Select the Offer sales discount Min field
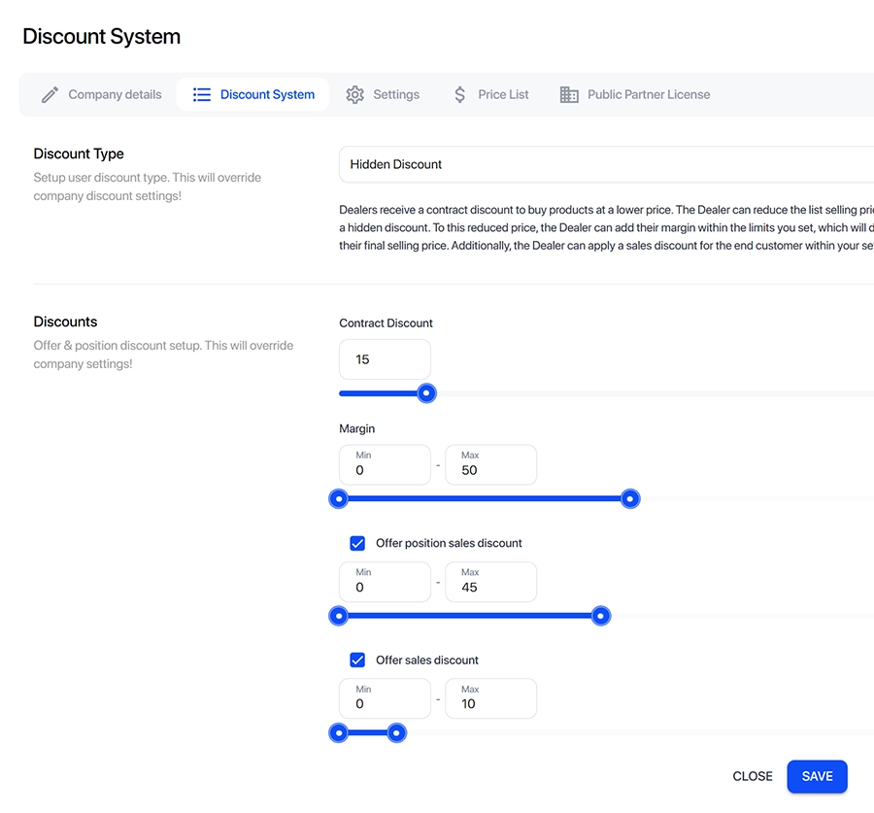The width and height of the screenshot is (874, 813). [x=385, y=703]
